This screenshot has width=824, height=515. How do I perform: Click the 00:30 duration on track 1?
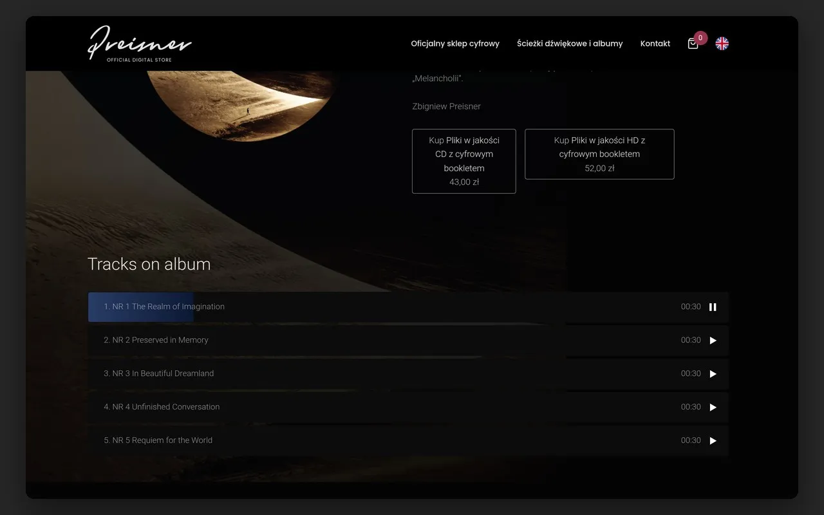coord(691,307)
